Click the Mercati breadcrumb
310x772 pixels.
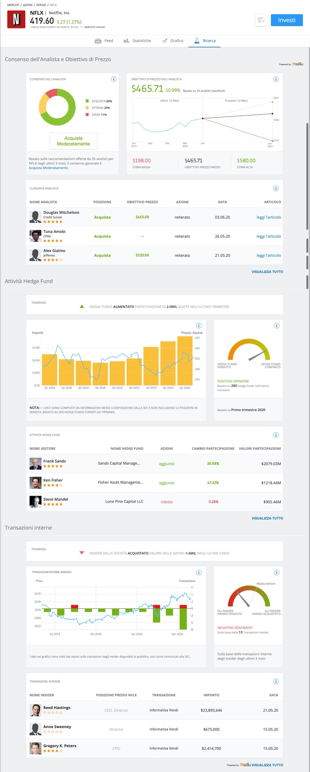(x=13, y=5)
